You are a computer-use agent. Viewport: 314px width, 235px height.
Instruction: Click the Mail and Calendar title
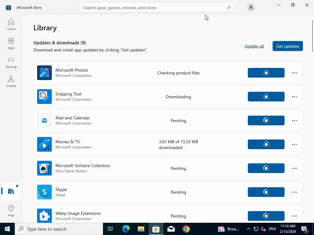(x=73, y=118)
